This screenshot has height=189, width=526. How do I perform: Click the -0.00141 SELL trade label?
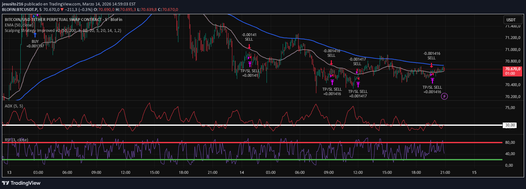[249, 37]
